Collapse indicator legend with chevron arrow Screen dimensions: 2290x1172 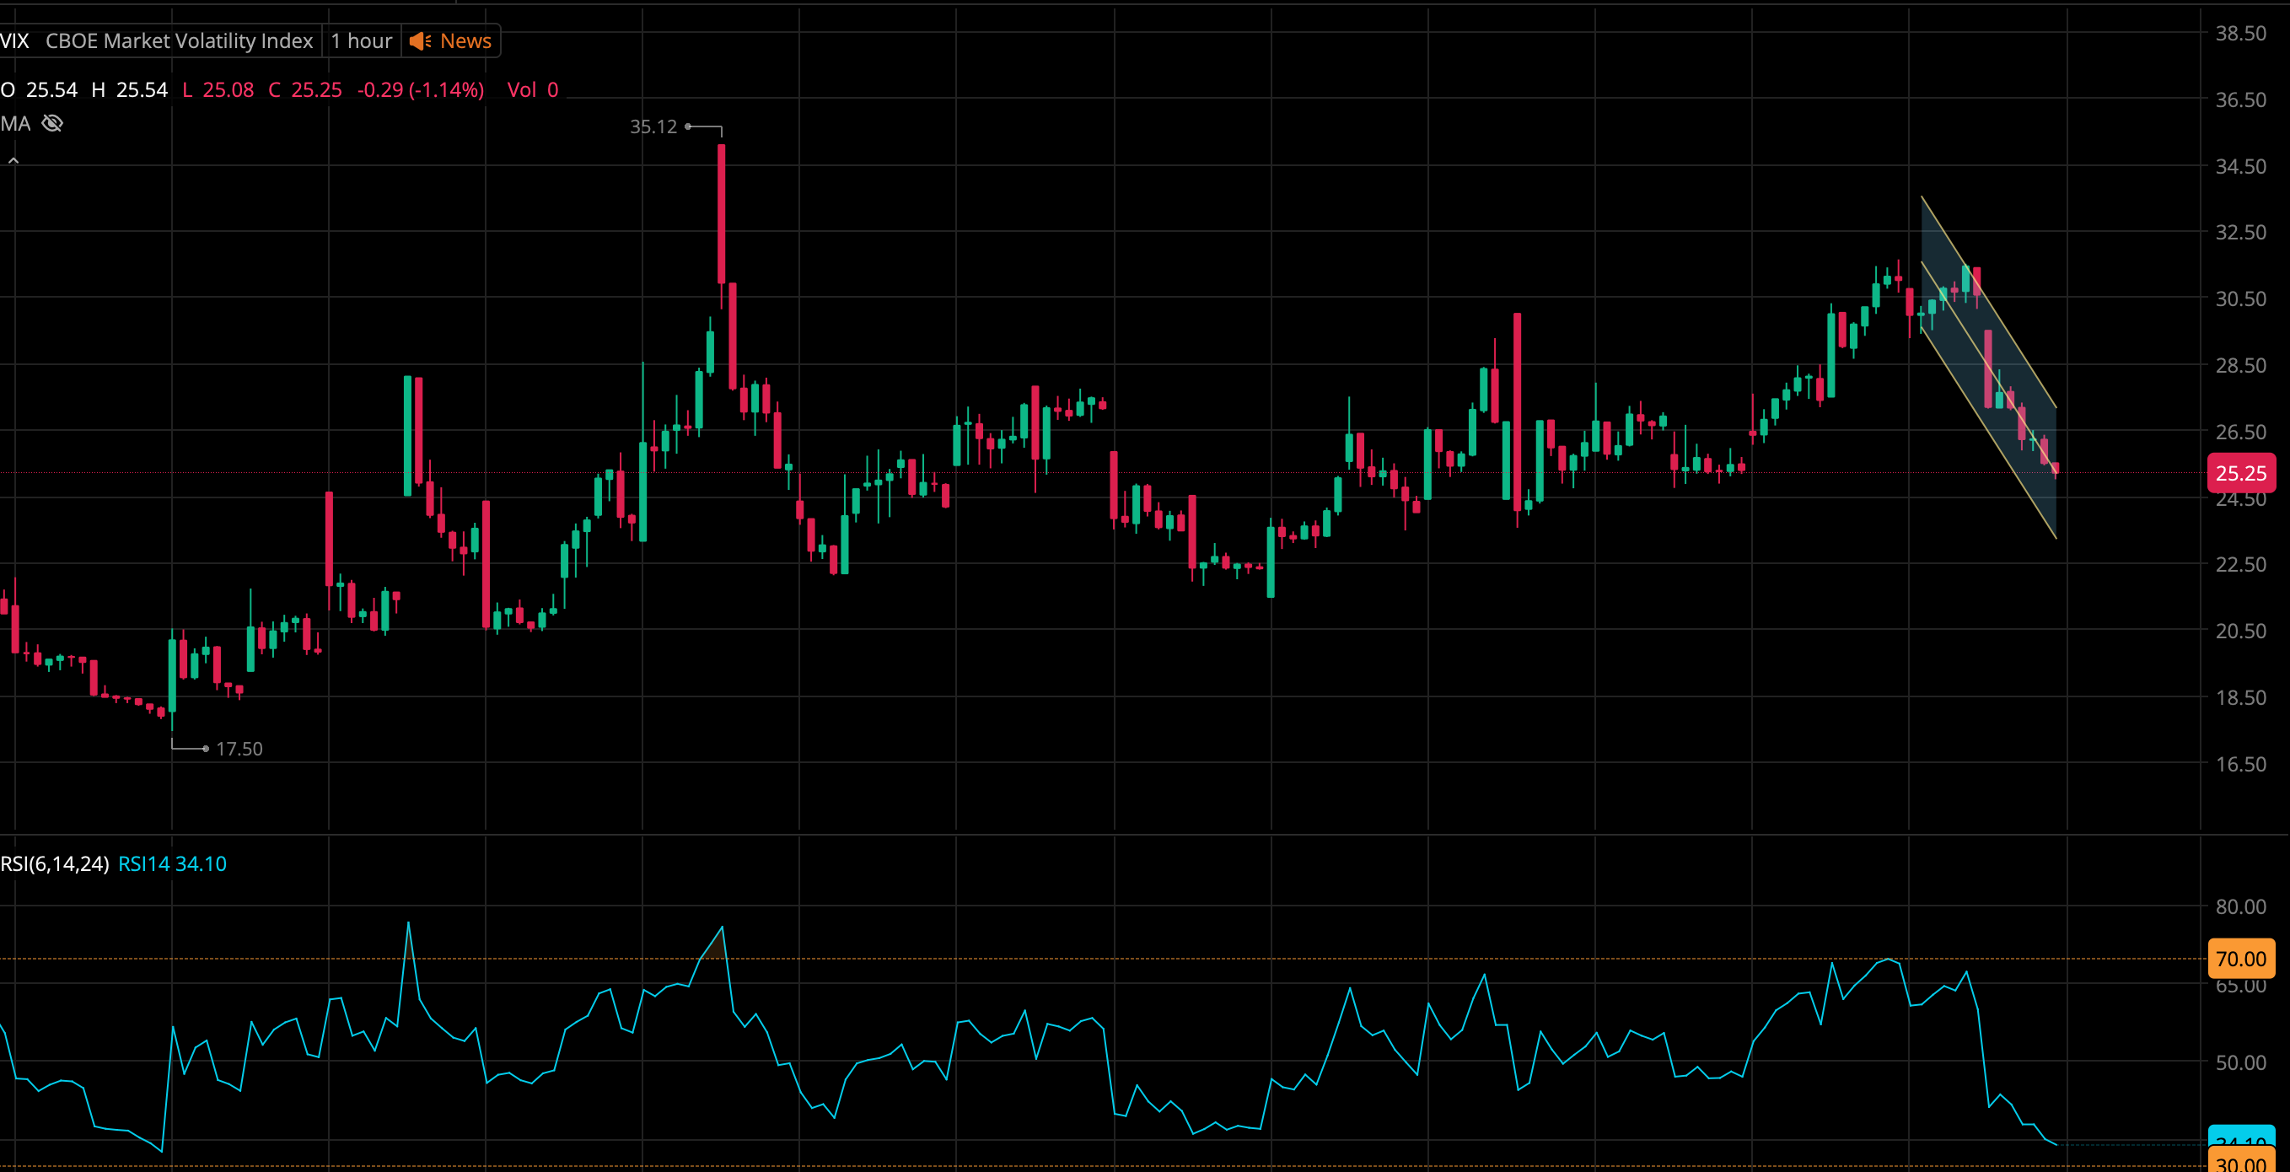click(13, 161)
